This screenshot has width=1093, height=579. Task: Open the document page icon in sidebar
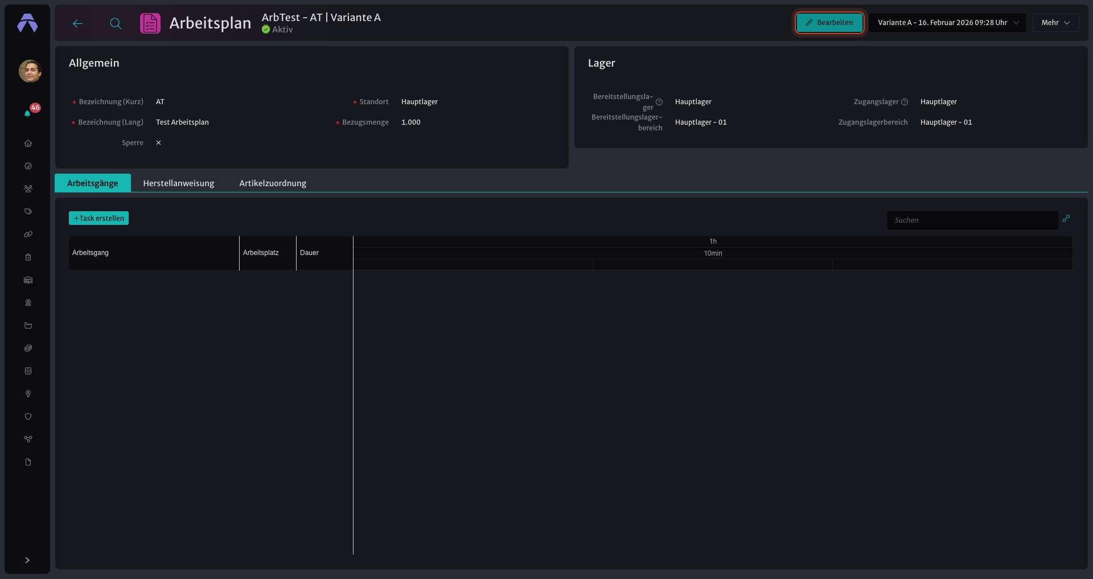tap(28, 462)
